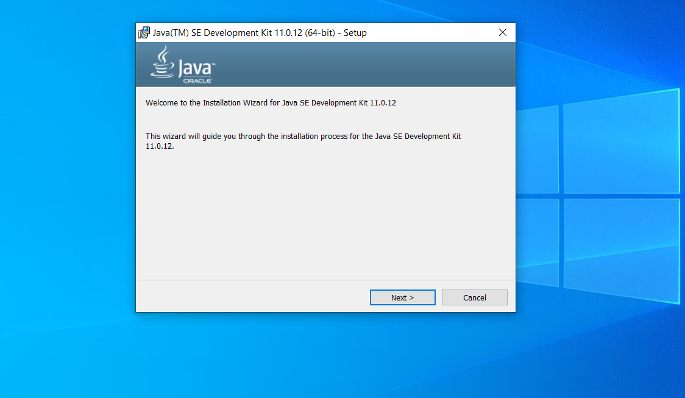685x398 pixels.
Task: Click the installer icon in title bar
Action: click(x=144, y=33)
